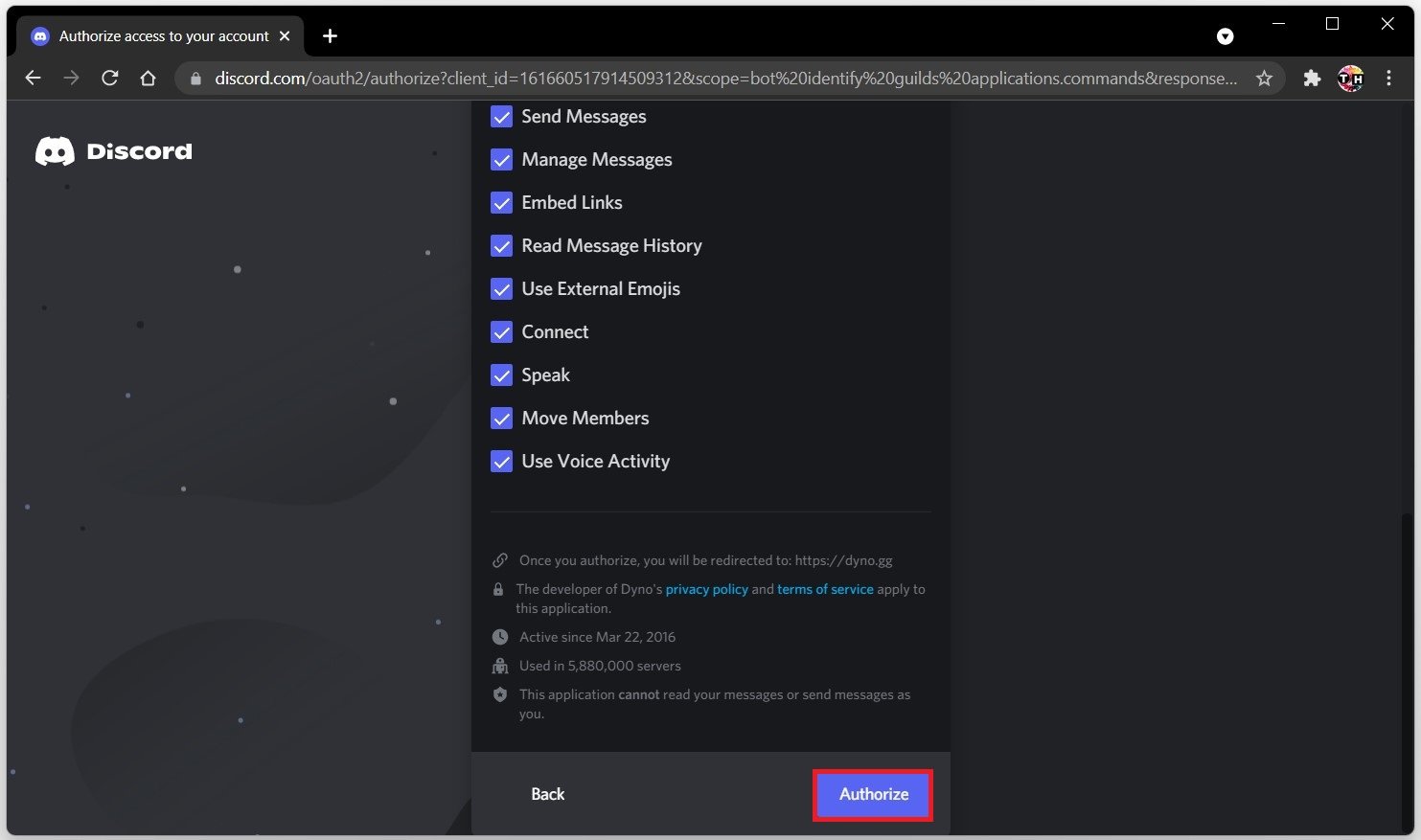Disable the Manage Messages permission
Screen dimensions: 1421x840
tap(501, 159)
